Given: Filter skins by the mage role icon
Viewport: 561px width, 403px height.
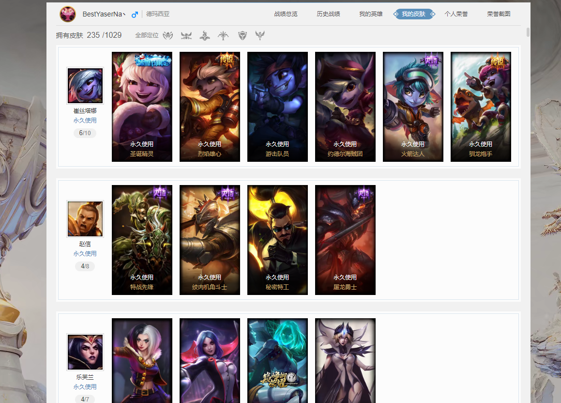Looking at the screenshot, I should tap(205, 35).
